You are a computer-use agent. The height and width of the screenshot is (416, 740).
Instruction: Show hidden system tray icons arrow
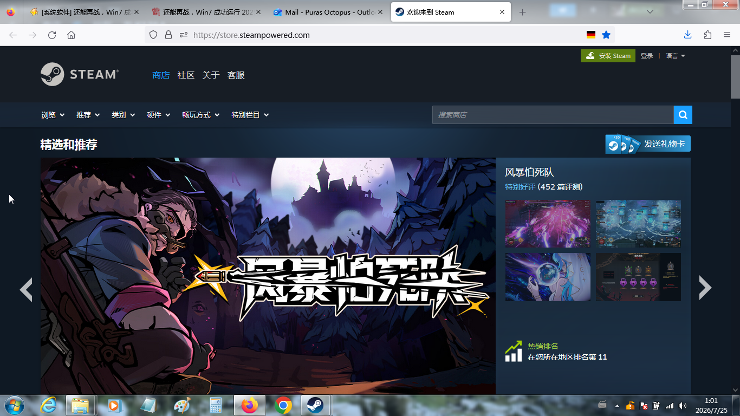click(617, 406)
